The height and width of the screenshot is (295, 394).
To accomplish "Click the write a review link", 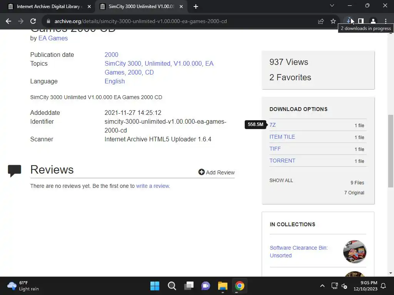I will coord(152,186).
